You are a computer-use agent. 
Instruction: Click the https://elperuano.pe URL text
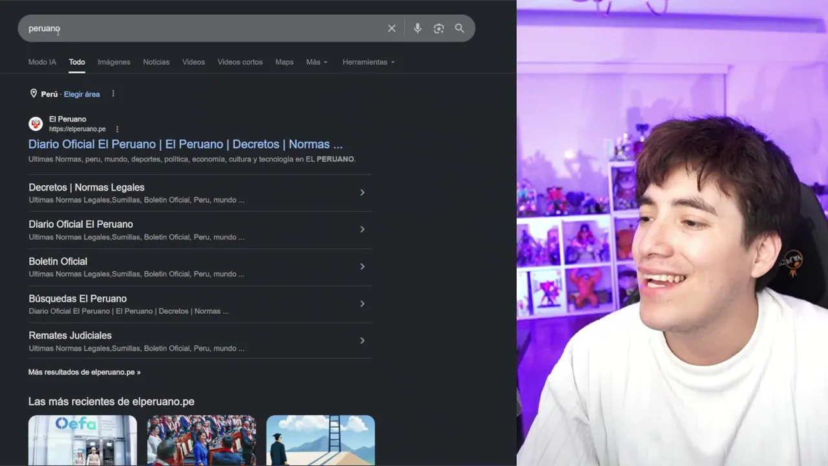click(x=77, y=129)
